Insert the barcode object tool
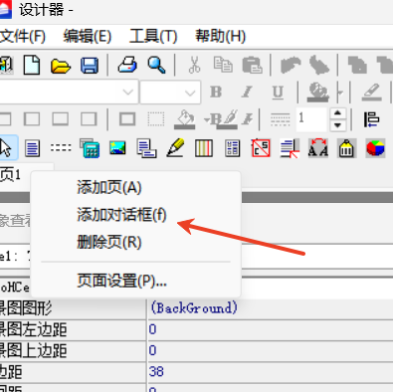Screen dimensions: 393x392 (204, 148)
